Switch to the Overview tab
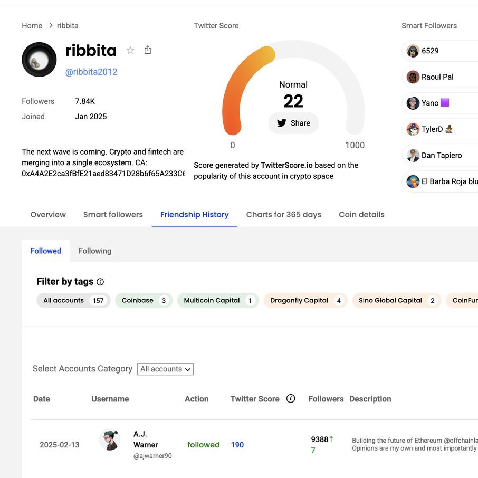Screen dimensions: 478x478 coord(48,215)
